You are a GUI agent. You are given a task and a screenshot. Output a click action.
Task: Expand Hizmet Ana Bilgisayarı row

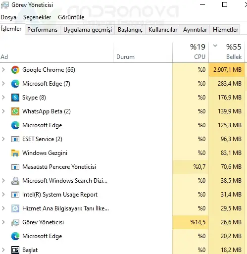[x=3, y=208]
